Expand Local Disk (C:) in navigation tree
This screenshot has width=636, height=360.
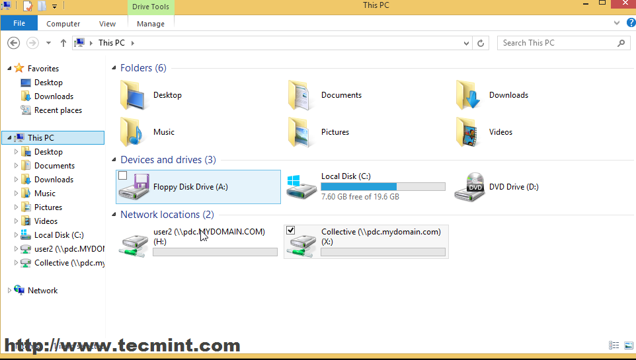tap(17, 234)
